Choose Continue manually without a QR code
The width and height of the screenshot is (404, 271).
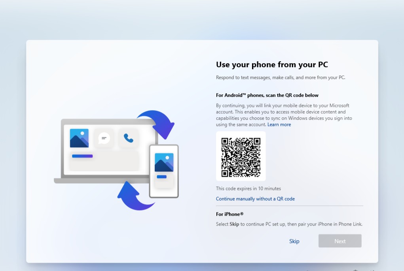point(255,199)
